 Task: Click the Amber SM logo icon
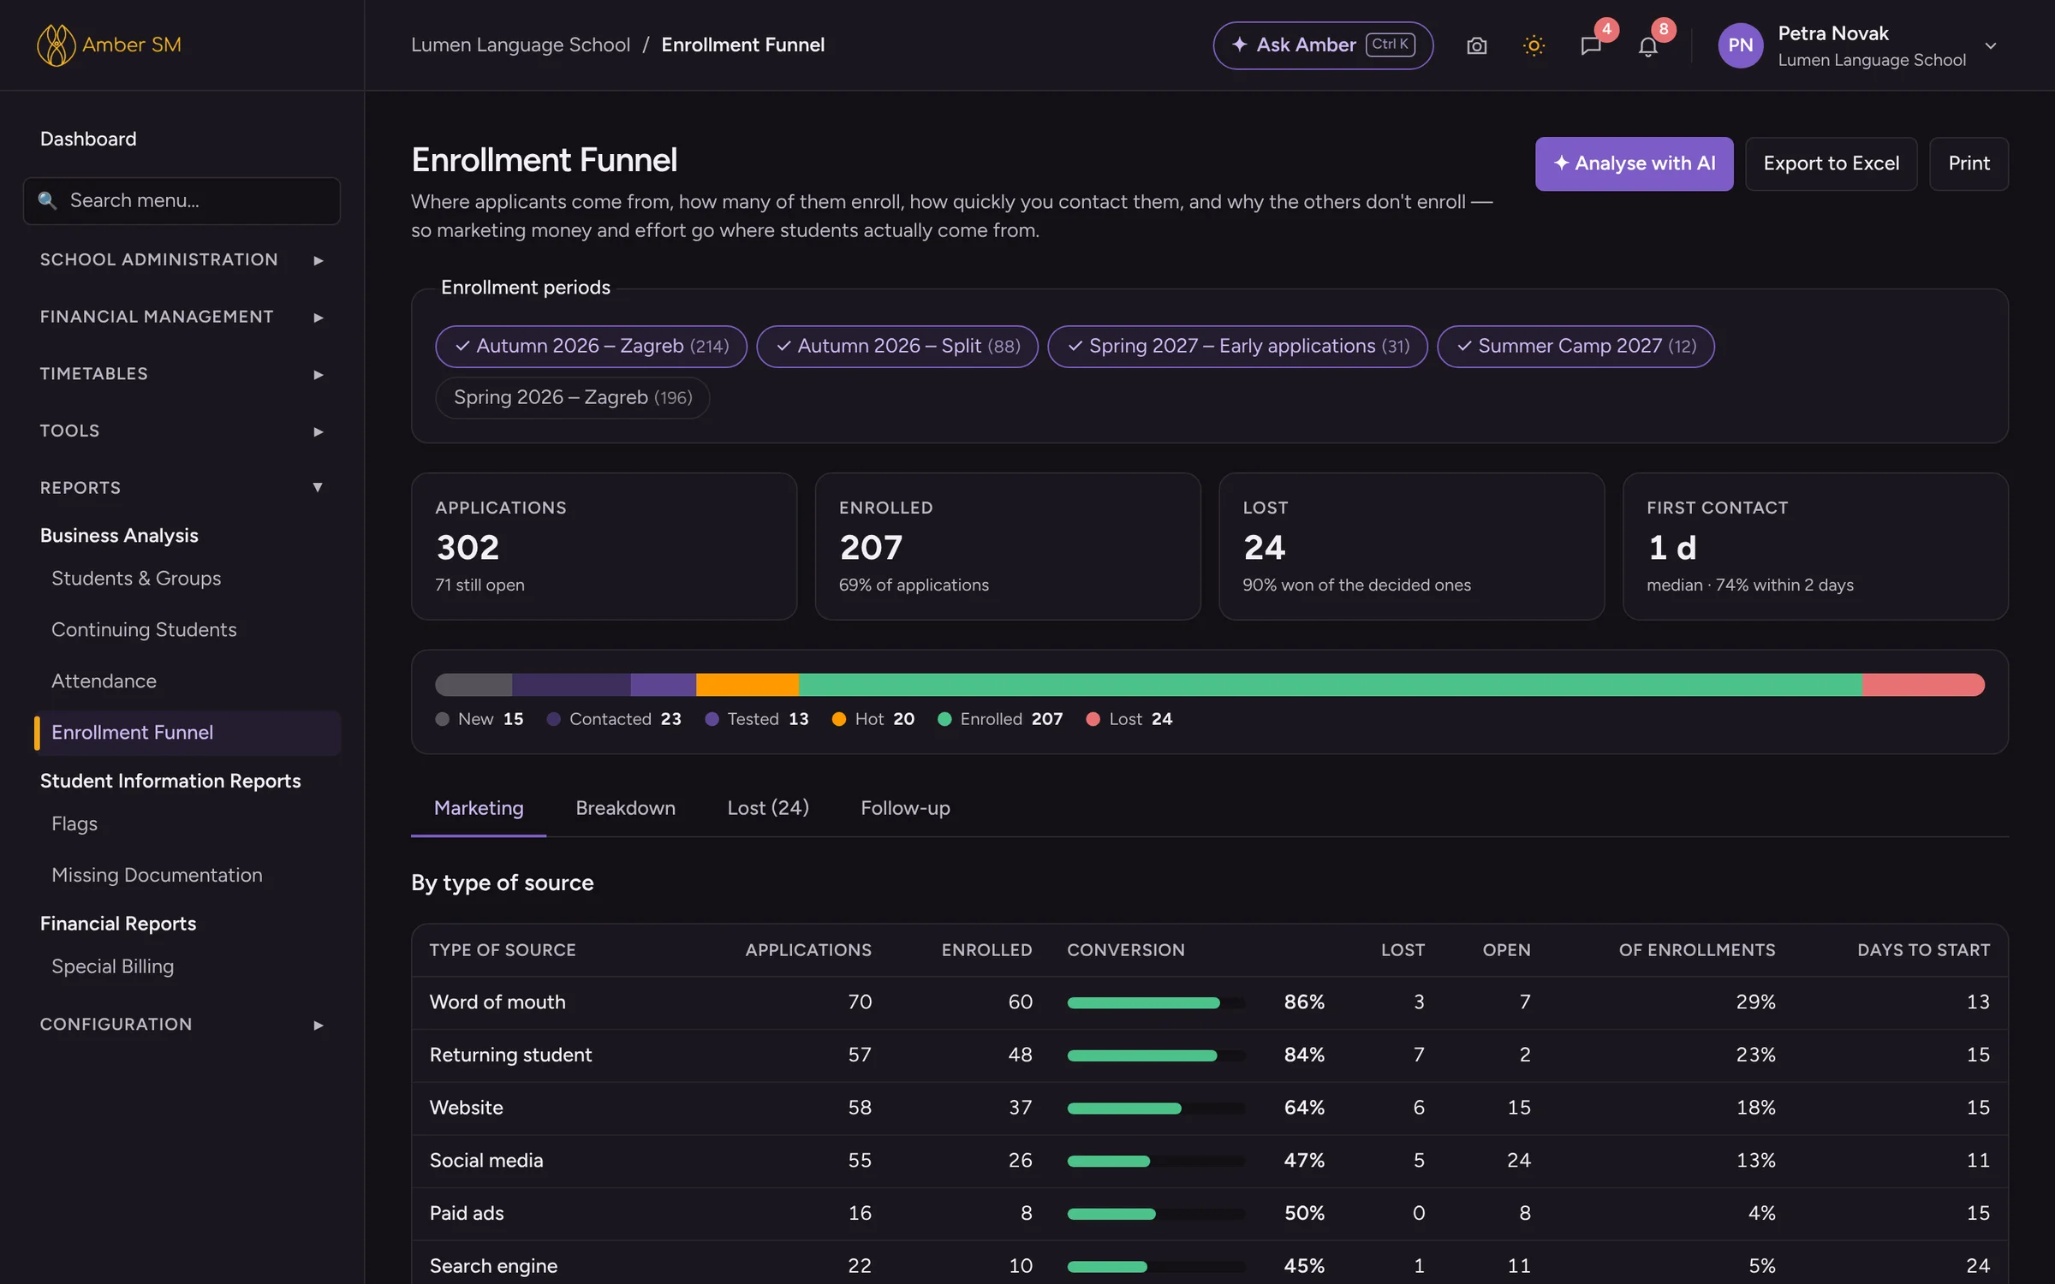click(x=56, y=45)
